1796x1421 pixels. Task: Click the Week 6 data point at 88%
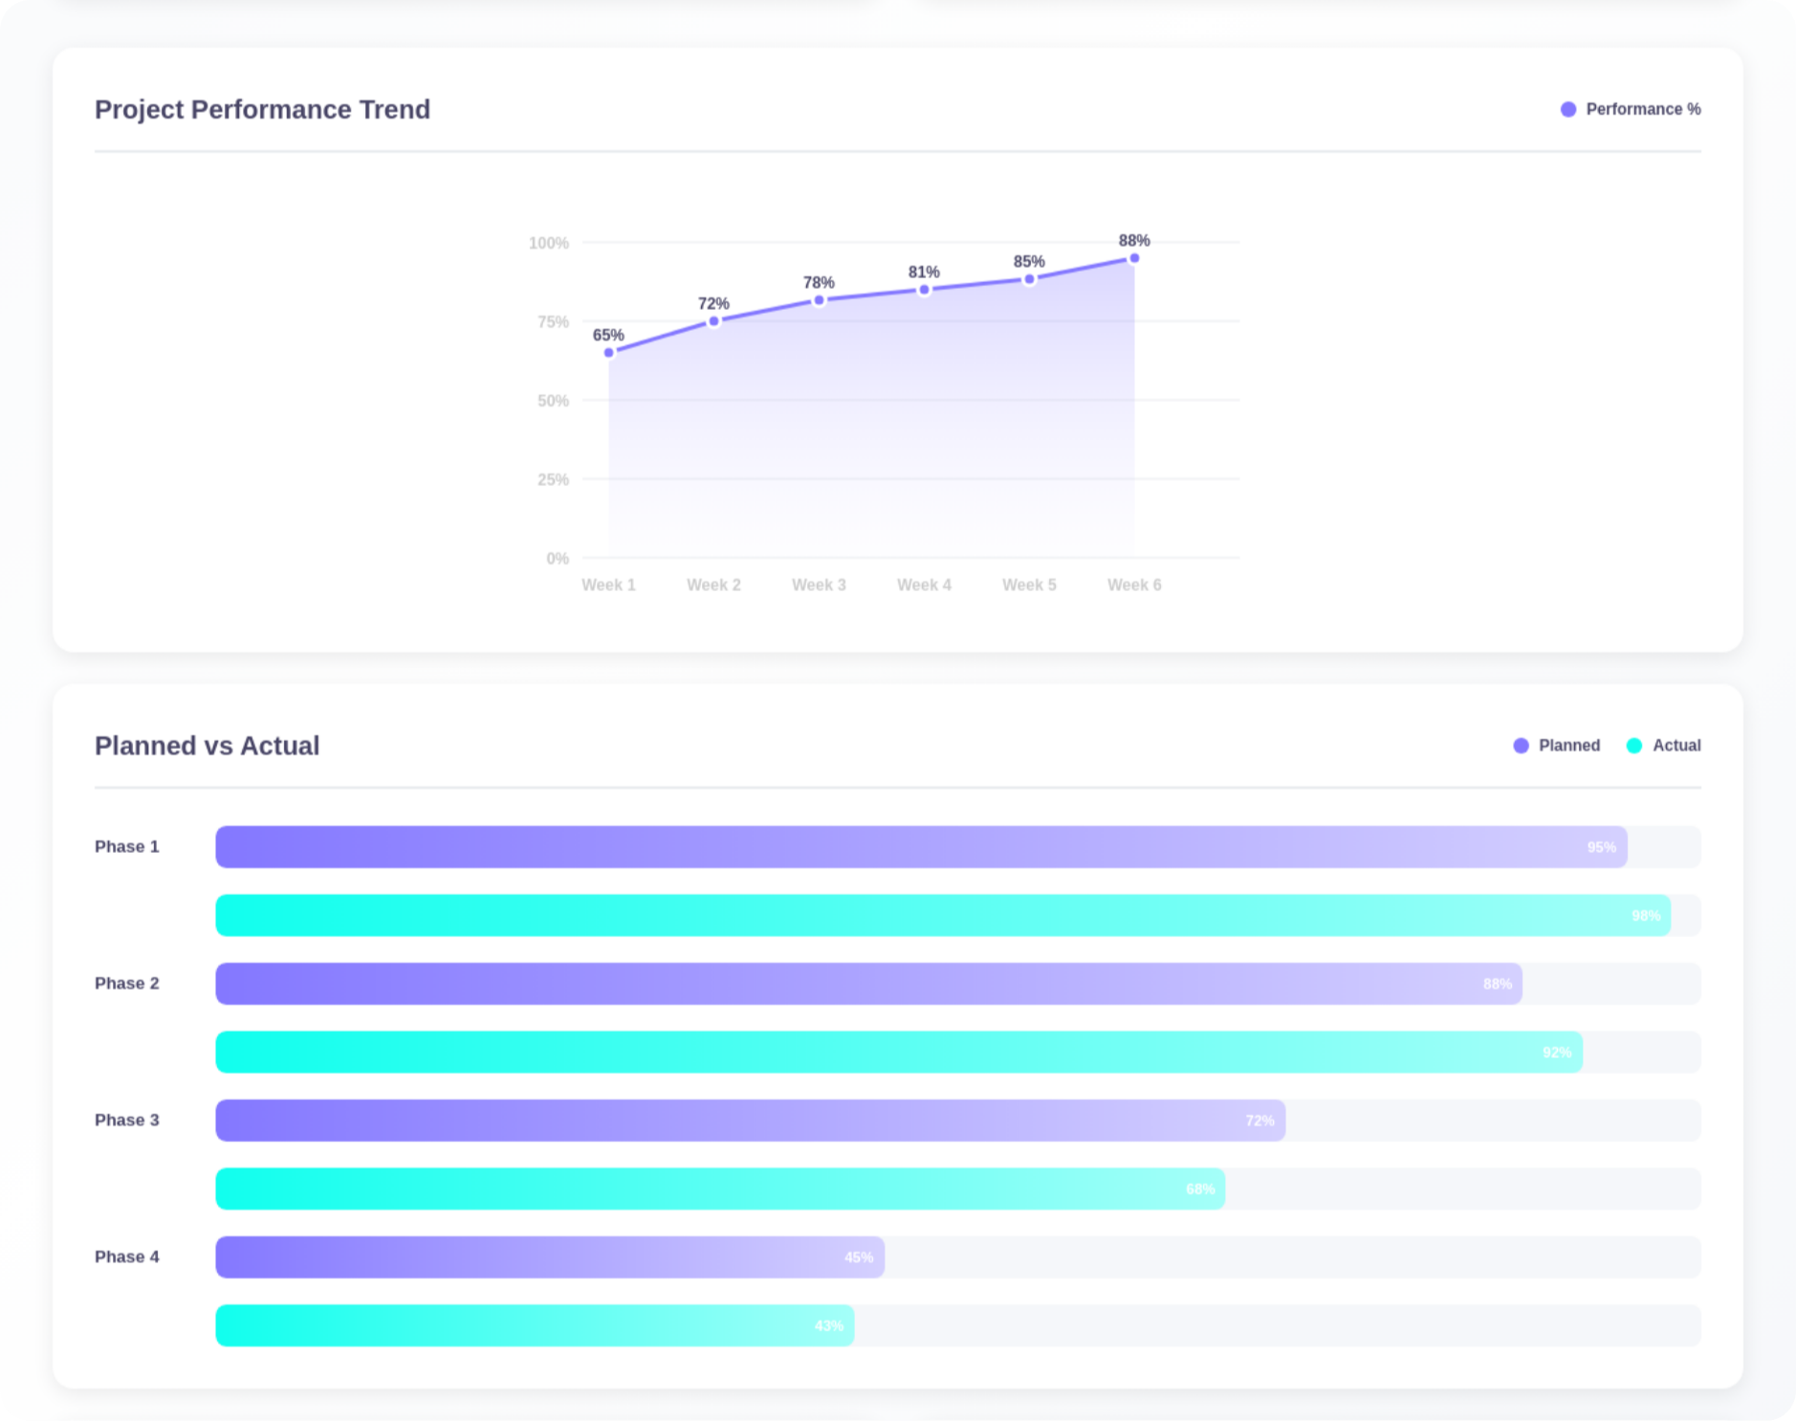[x=1134, y=258]
